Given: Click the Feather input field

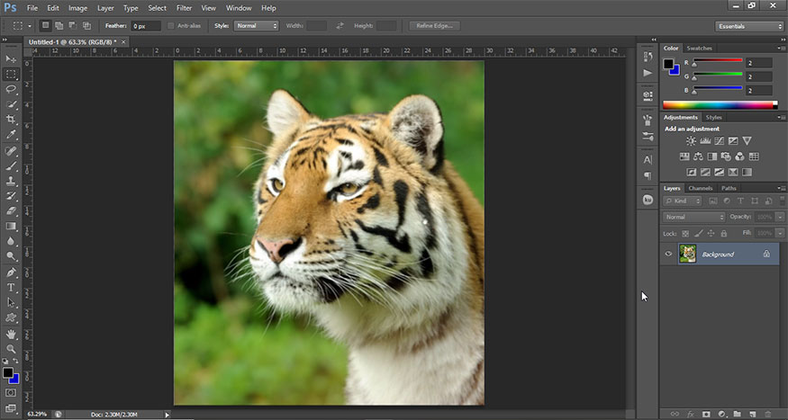Looking at the screenshot, I should click(x=146, y=26).
